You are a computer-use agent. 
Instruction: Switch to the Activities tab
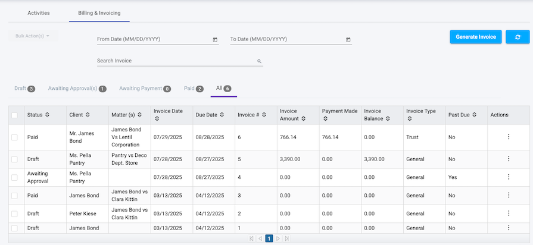tap(38, 13)
